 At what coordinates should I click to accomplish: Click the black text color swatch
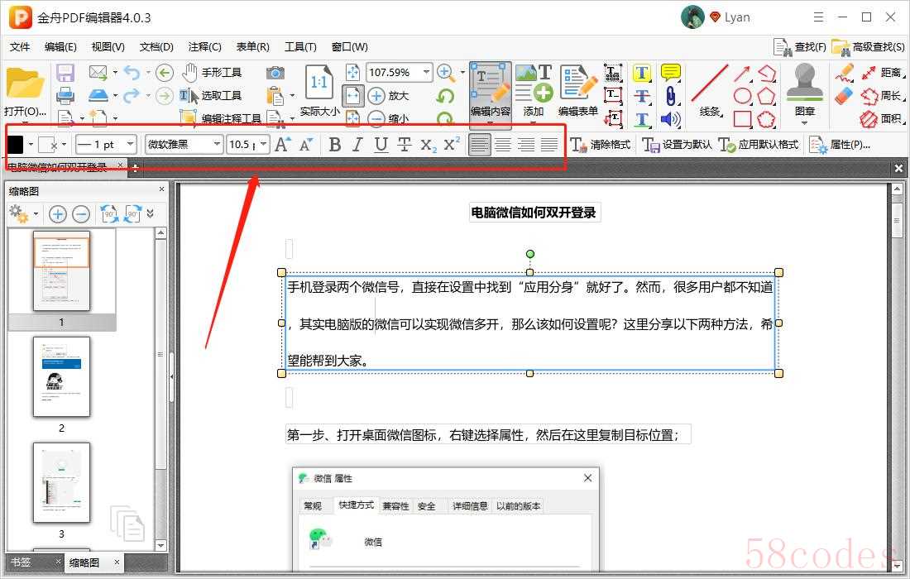click(x=16, y=145)
